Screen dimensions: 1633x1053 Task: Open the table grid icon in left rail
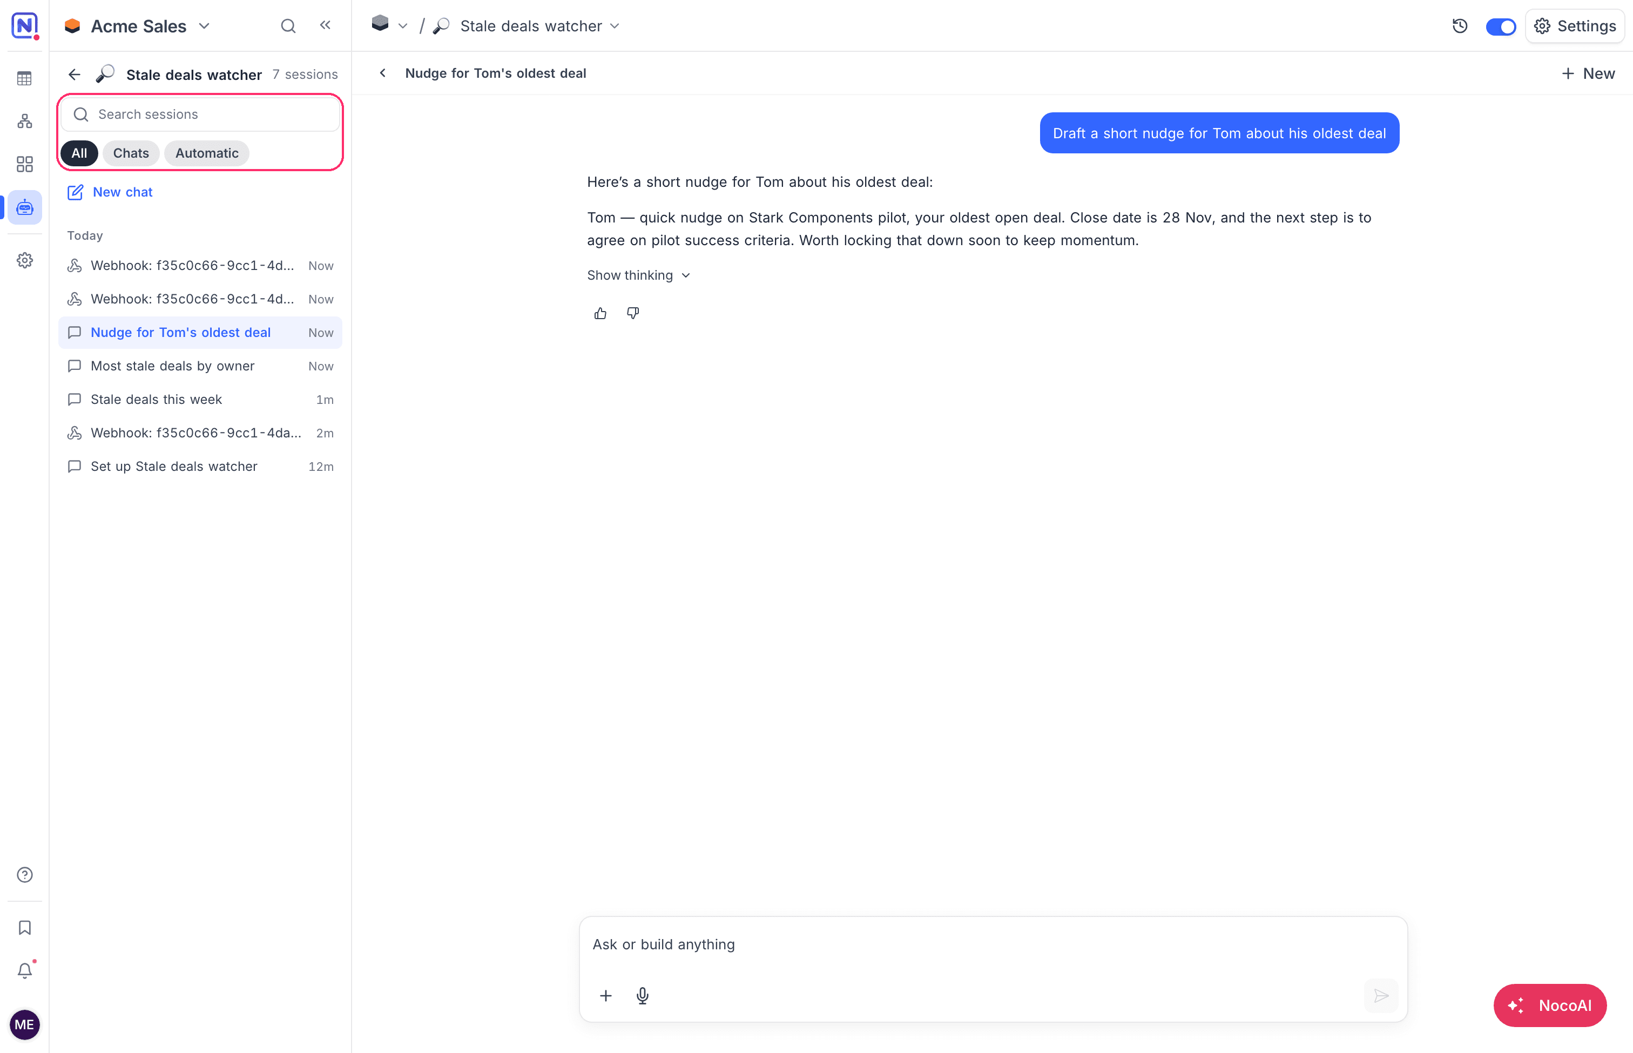point(25,79)
